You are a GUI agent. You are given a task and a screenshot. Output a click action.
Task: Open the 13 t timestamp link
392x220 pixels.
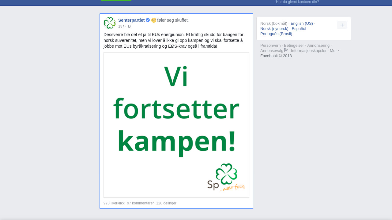(121, 26)
